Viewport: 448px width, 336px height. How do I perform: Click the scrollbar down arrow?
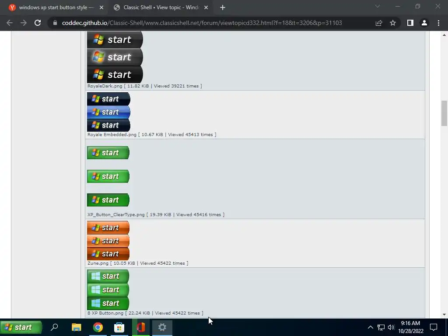[444, 314]
